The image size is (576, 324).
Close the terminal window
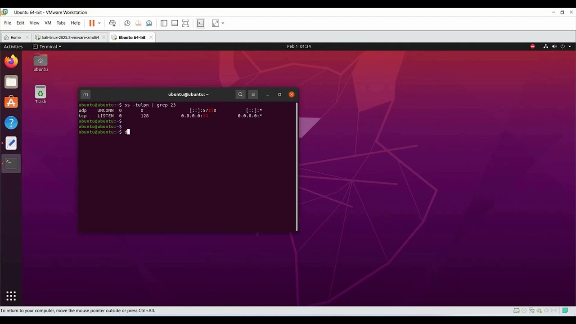[x=292, y=94]
